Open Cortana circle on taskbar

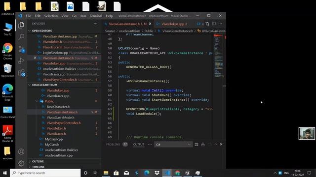click(85, 173)
